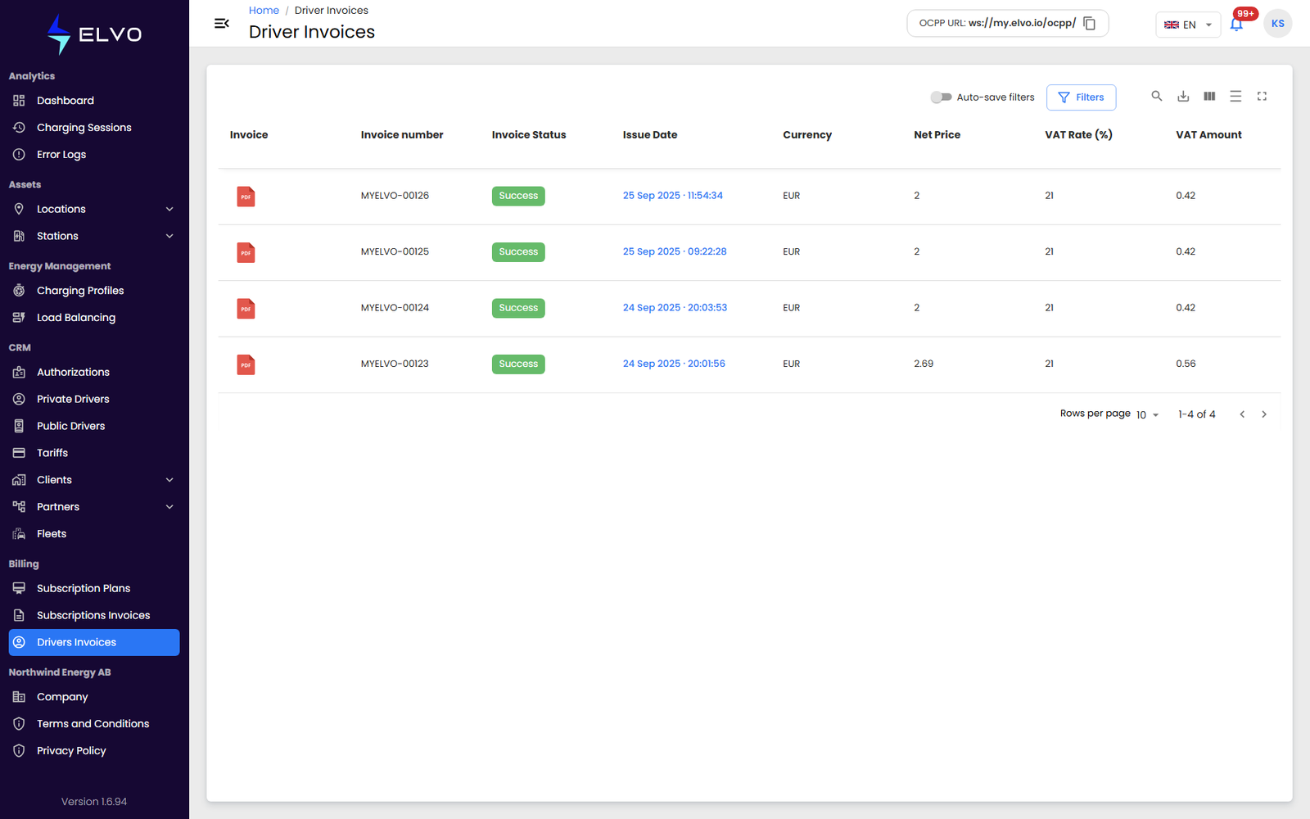Expand the Partners menu

(94, 507)
